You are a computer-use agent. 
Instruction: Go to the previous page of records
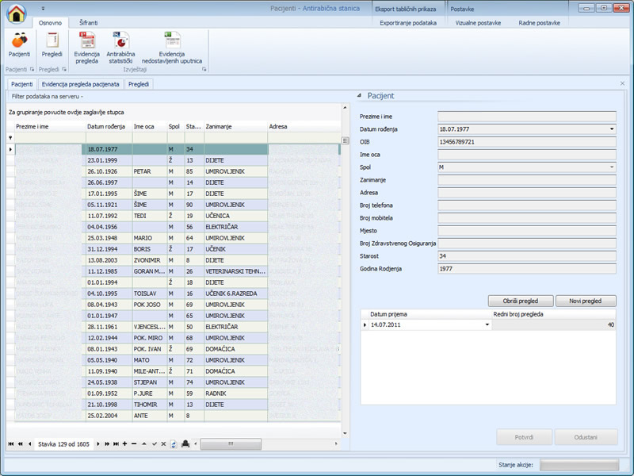tap(21, 444)
